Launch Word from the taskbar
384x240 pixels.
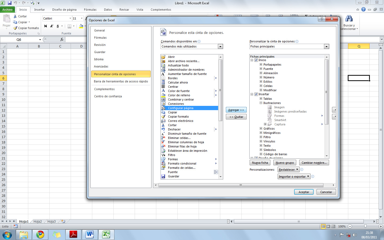[90, 235]
